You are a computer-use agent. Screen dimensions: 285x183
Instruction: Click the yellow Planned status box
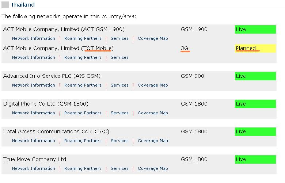(x=255, y=48)
